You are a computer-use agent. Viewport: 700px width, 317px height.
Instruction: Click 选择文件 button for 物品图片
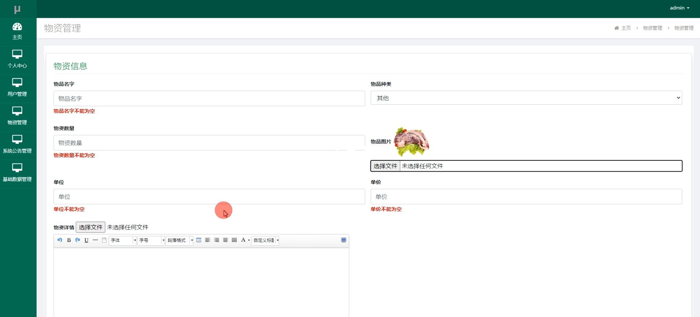pyautogui.click(x=385, y=166)
